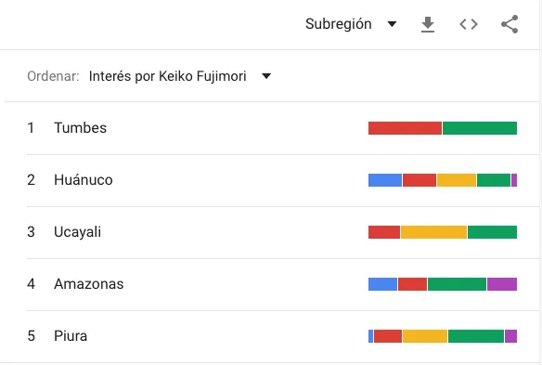Download the subregion data as CSV
The image size is (542, 365).
(428, 24)
